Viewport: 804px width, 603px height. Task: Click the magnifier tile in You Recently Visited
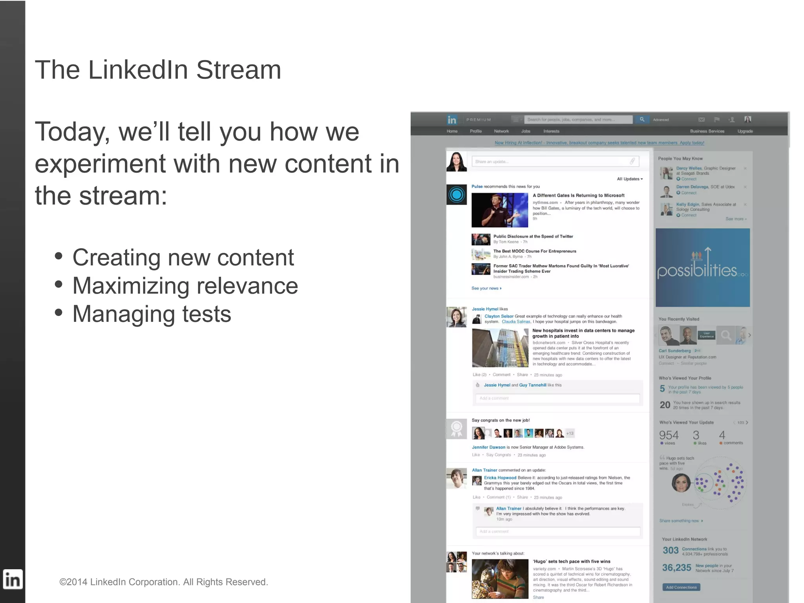coord(726,335)
